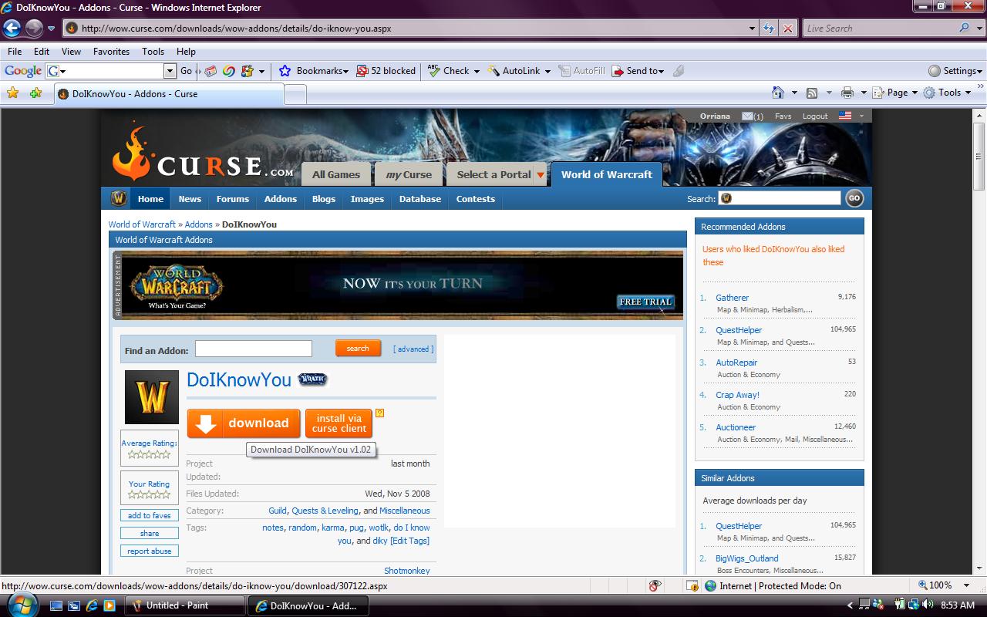Click the Logout link
987x617 pixels.
pyautogui.click(x=815, y=116)
